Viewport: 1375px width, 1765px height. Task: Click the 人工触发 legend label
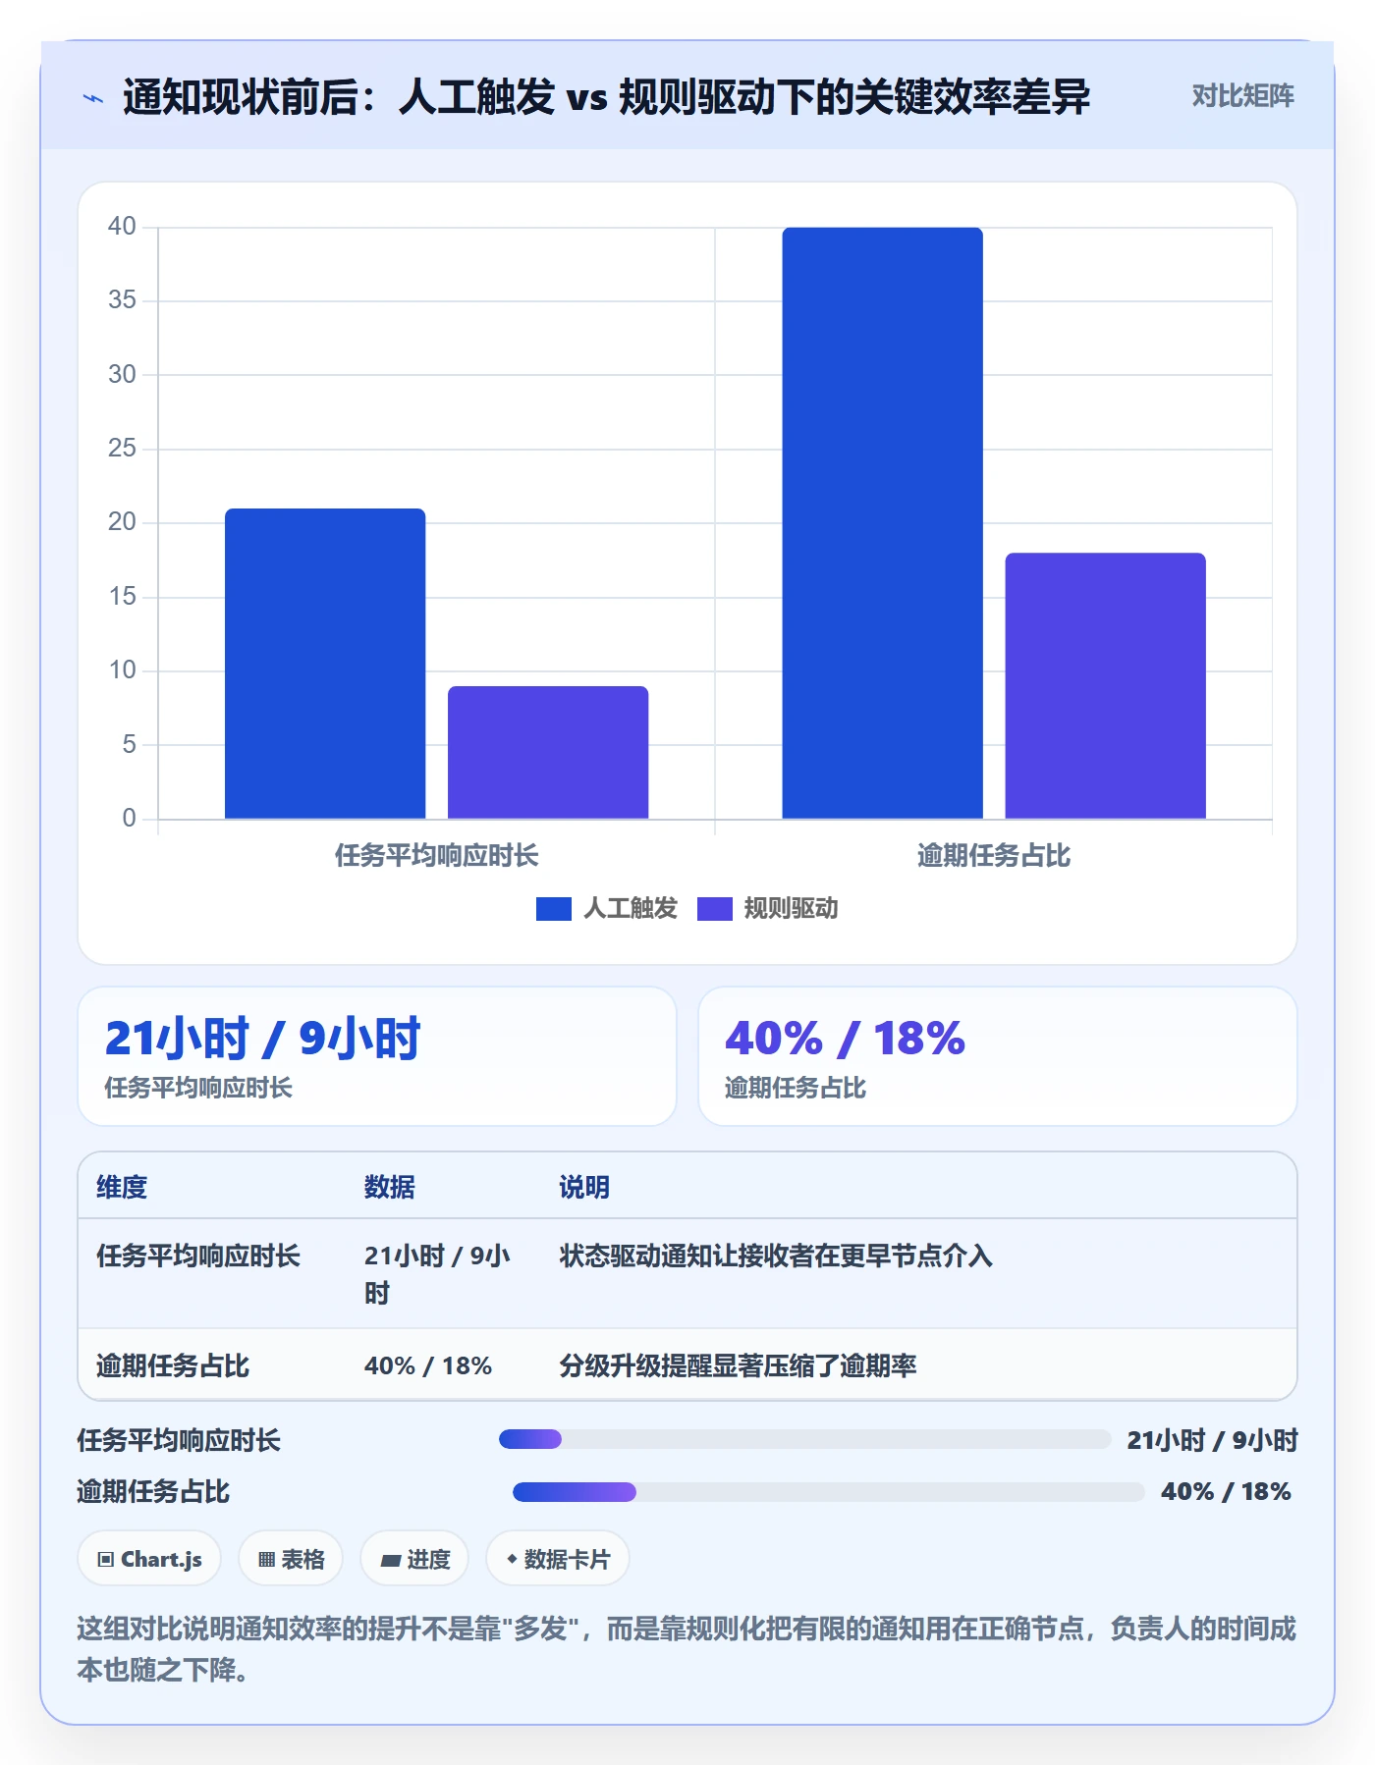pos(631,909)
